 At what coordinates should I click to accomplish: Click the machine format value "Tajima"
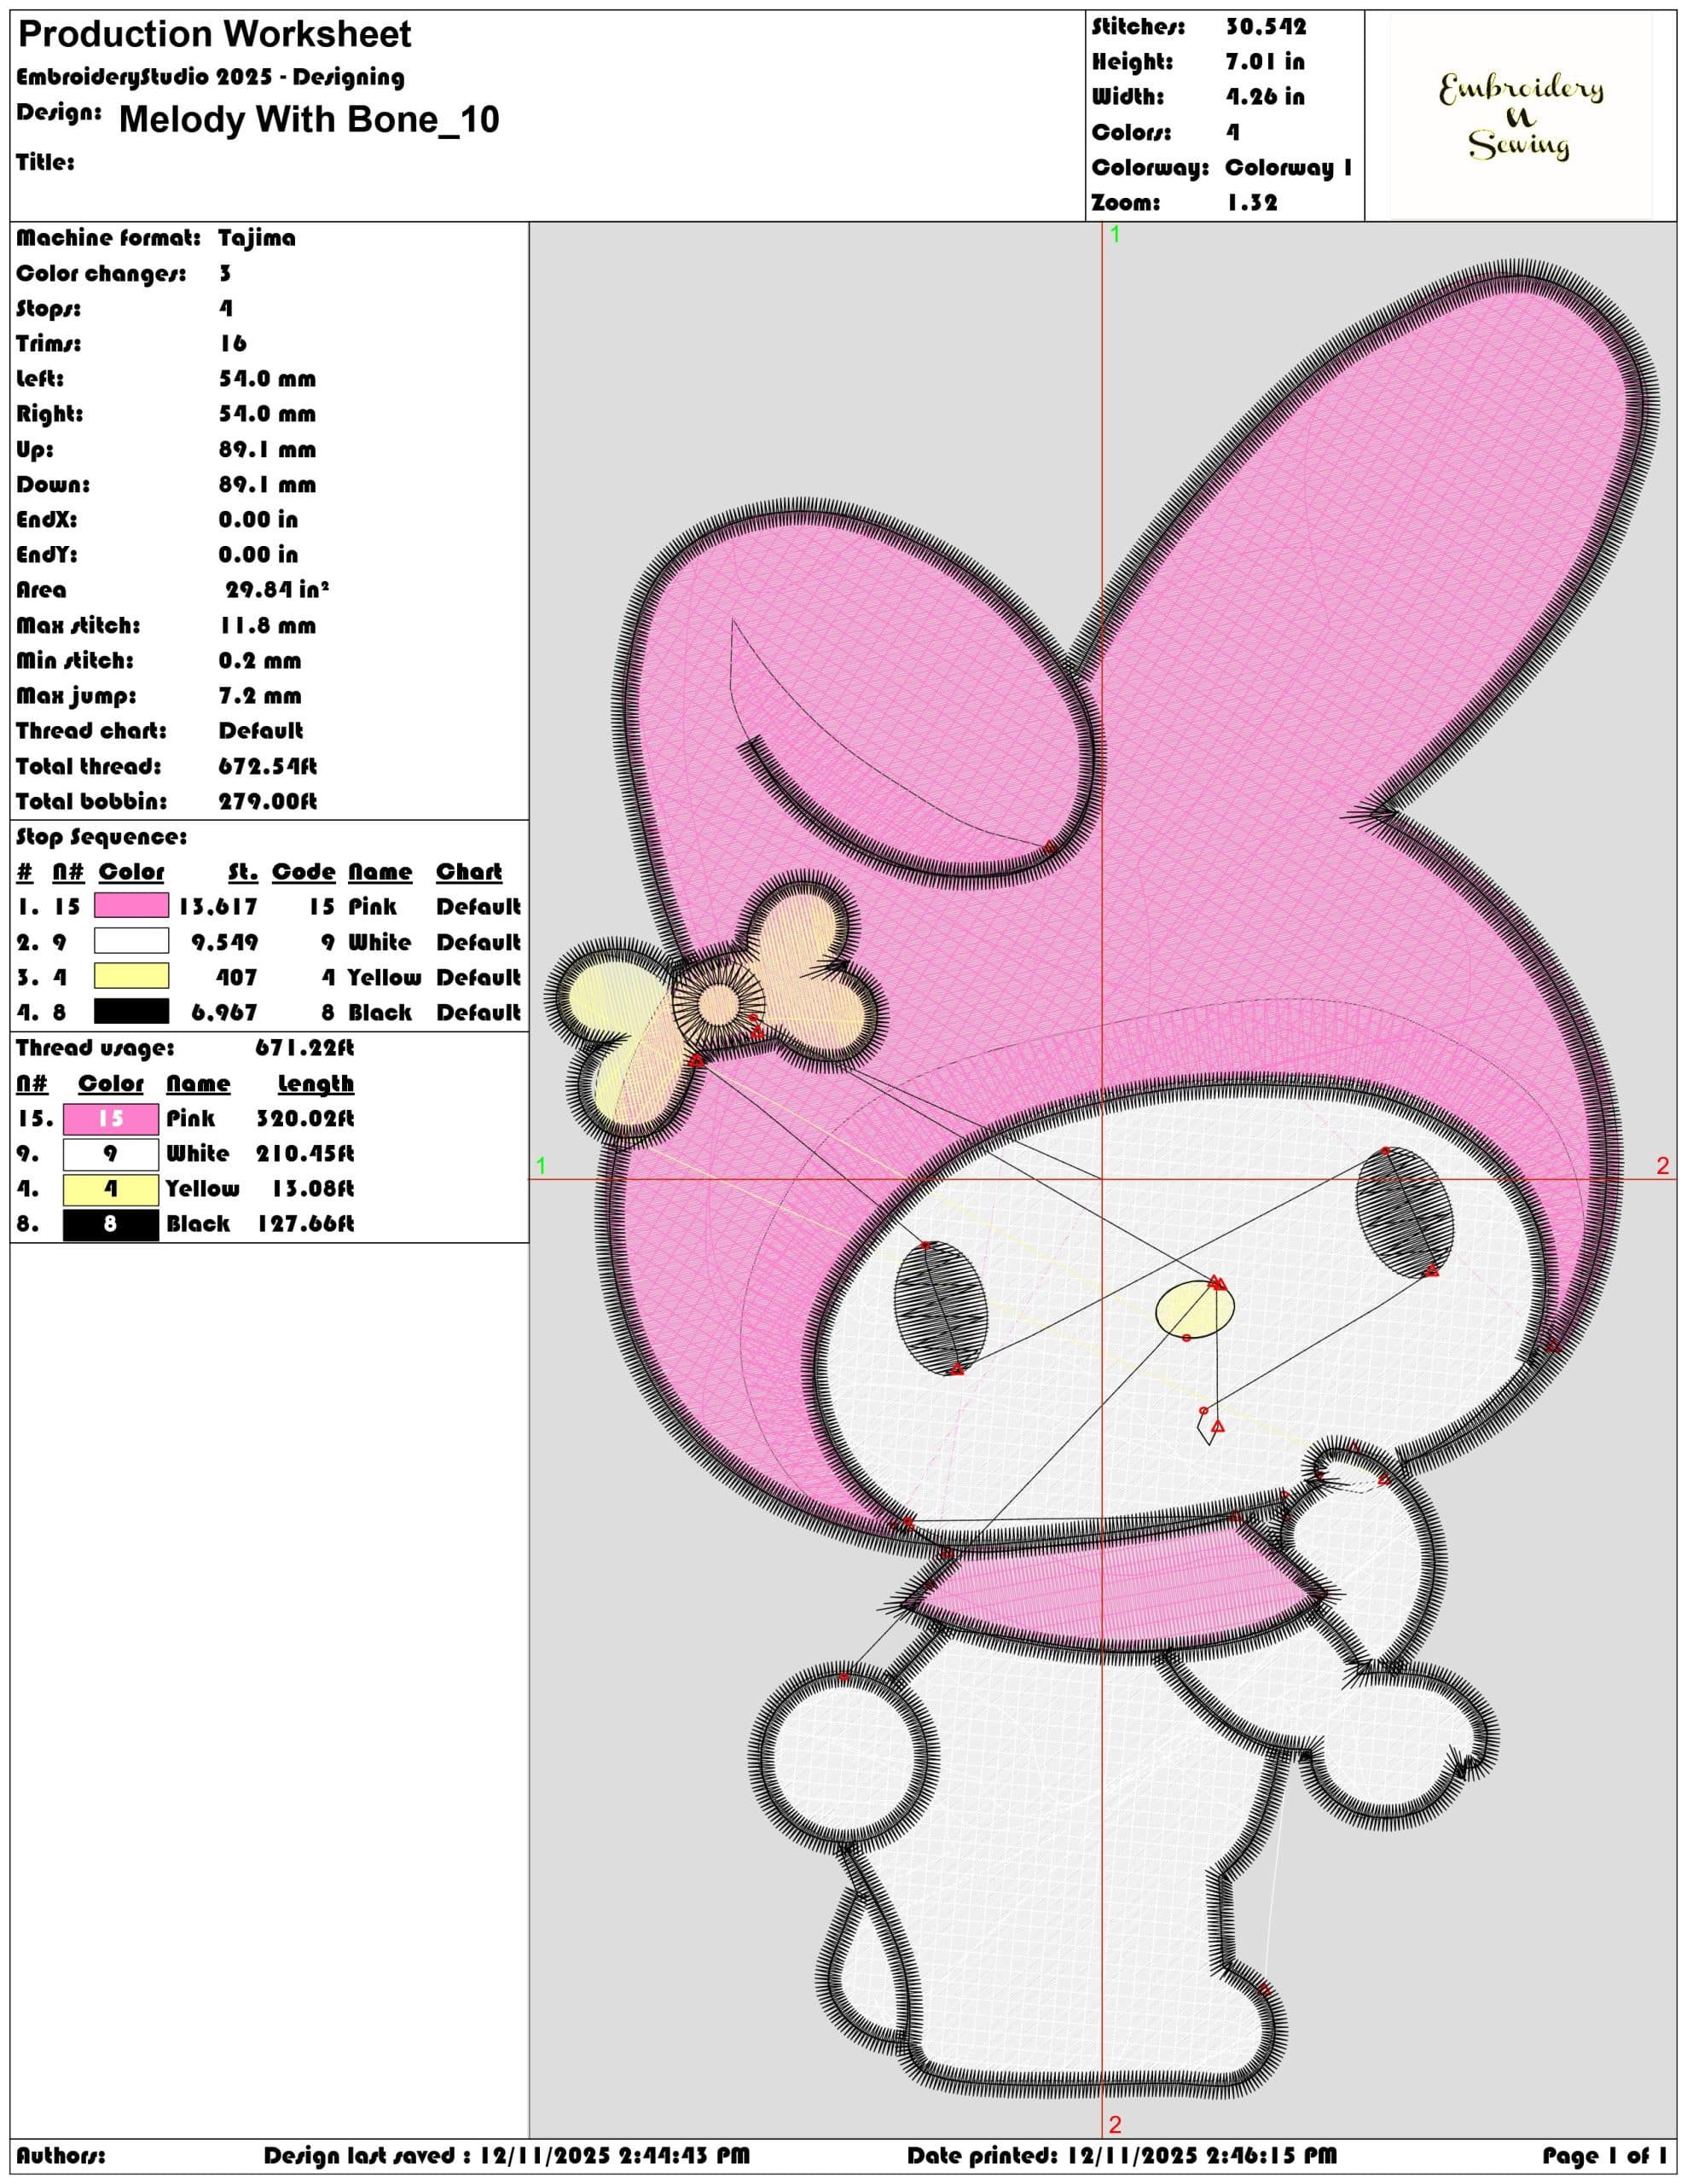click(257, 238)
